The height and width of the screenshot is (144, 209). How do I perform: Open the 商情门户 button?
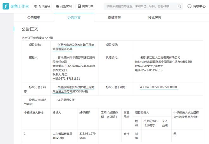[85, 6]
